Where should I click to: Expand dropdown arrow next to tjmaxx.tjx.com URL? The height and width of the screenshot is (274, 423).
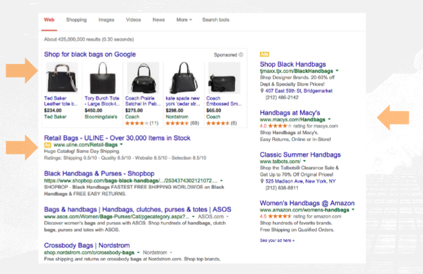337,71
